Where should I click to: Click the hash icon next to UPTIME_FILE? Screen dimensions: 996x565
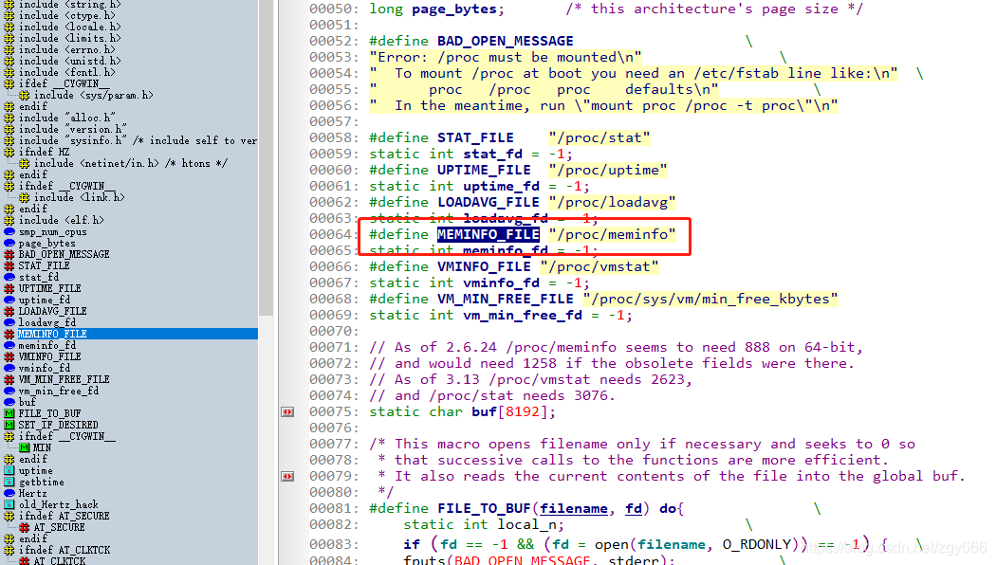tap(9, 289)
